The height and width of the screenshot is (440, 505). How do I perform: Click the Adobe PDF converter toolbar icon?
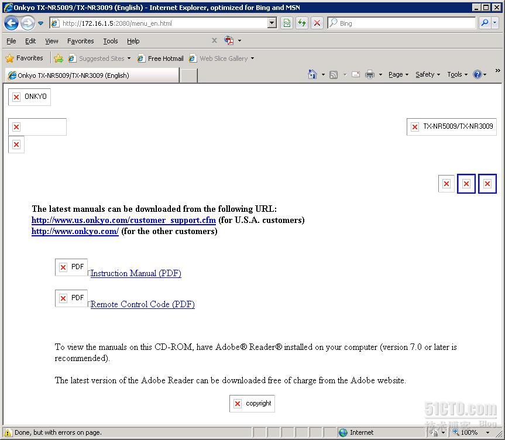[229, 40]
